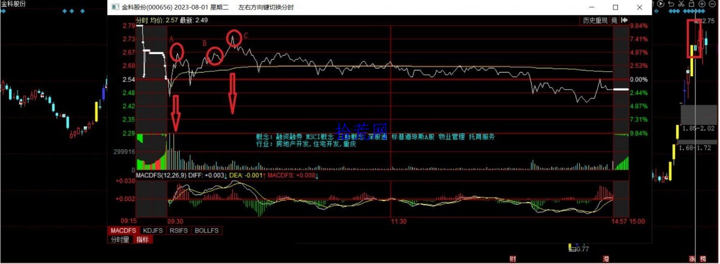
Task: Click the 1.68-1.72 price range label on the right
Action: (x=695, y=147)
